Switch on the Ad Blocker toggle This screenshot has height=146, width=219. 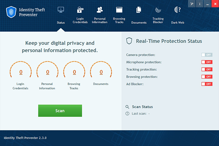click(x=207, y=84)
